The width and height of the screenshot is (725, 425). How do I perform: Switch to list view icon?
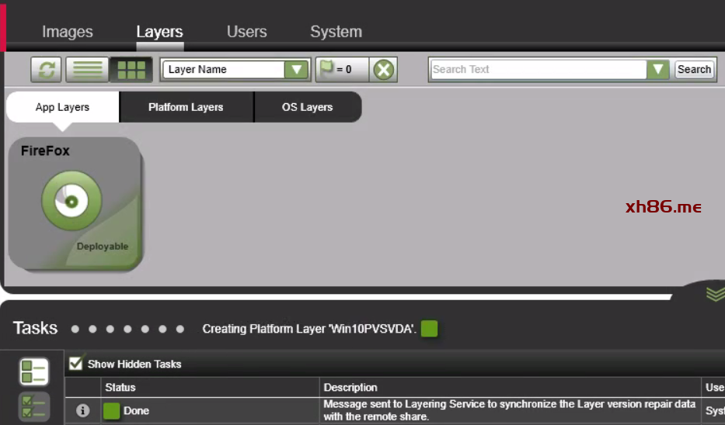(87, 70)
